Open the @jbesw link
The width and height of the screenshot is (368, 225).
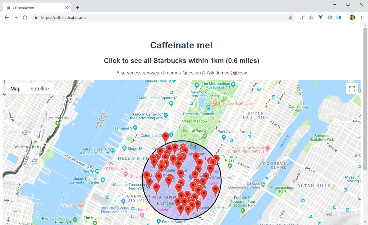pos(239,73)
